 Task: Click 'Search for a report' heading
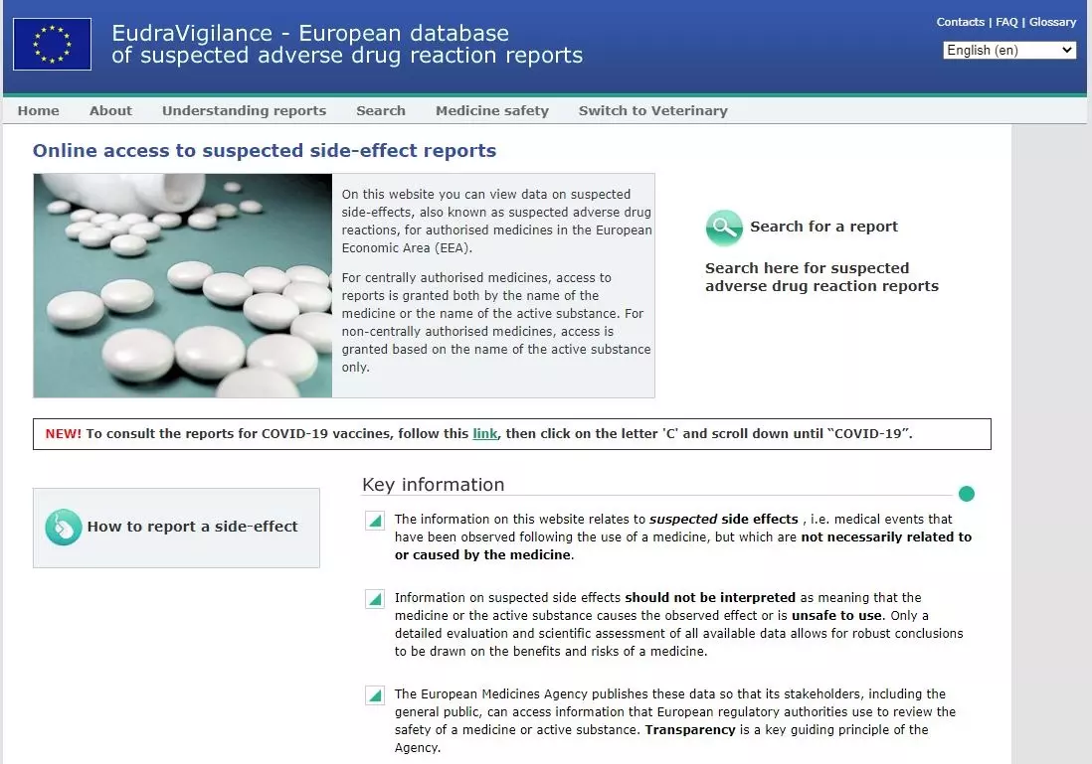(823, 227)
